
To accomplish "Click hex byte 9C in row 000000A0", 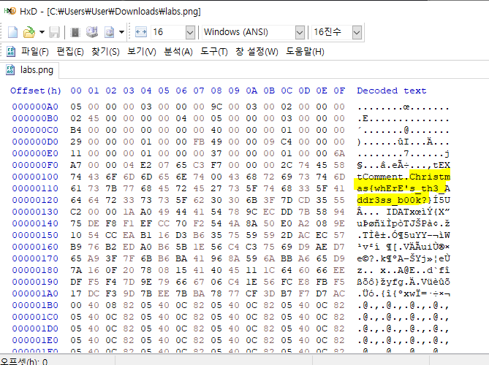I will 216,107.
